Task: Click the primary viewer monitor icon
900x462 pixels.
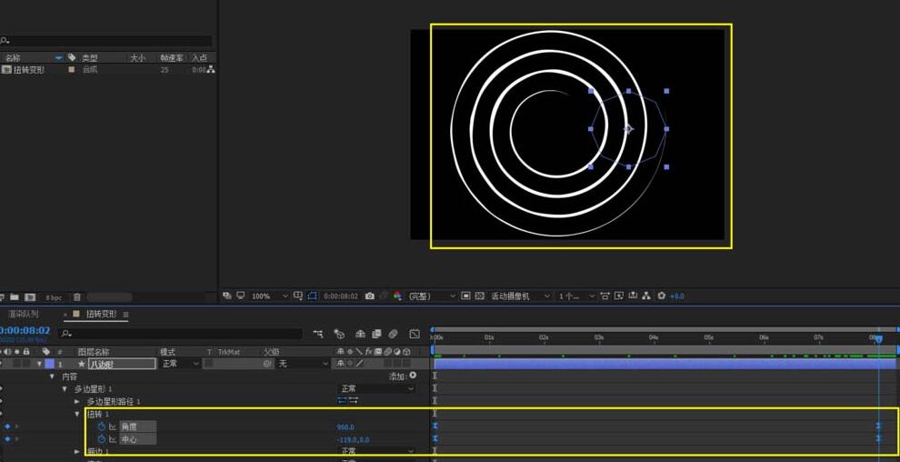Action: (241, 296)
